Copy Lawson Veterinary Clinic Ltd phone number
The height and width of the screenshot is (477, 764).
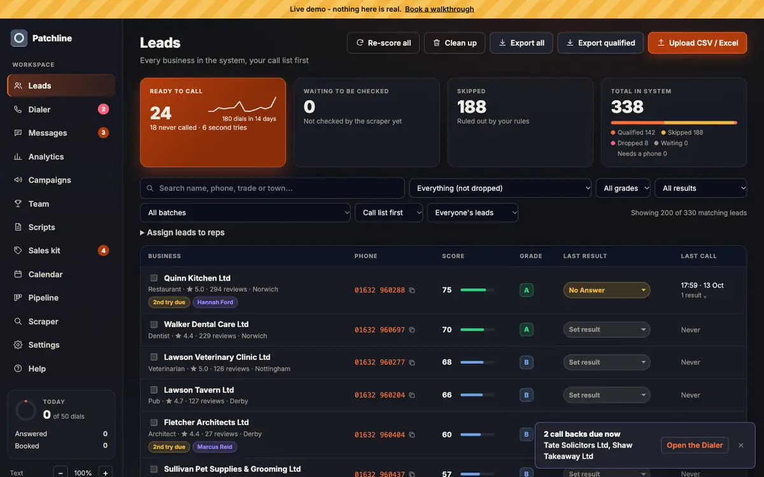412,363
